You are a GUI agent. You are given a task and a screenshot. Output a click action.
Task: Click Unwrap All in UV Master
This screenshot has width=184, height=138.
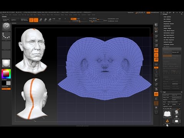[x=176, y=53]
